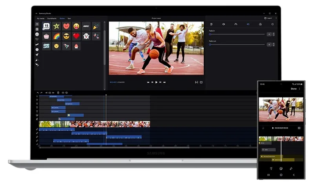This screenshot has width=314, height=186.
Task: Select the yellow star sticker
Action: point(57,26)
